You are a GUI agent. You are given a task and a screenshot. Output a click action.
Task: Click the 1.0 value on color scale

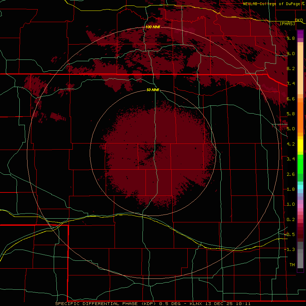291,204
